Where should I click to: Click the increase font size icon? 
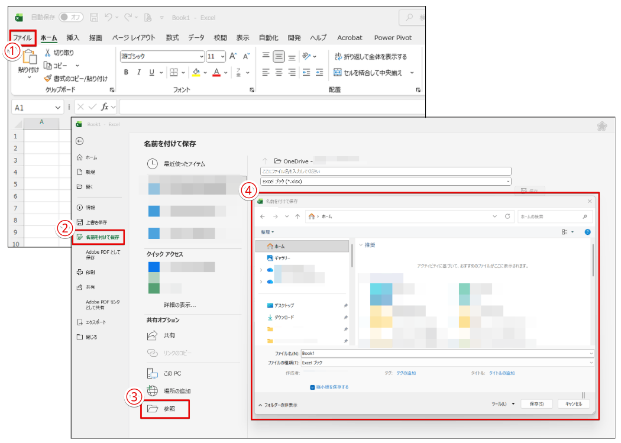(233, 57)
